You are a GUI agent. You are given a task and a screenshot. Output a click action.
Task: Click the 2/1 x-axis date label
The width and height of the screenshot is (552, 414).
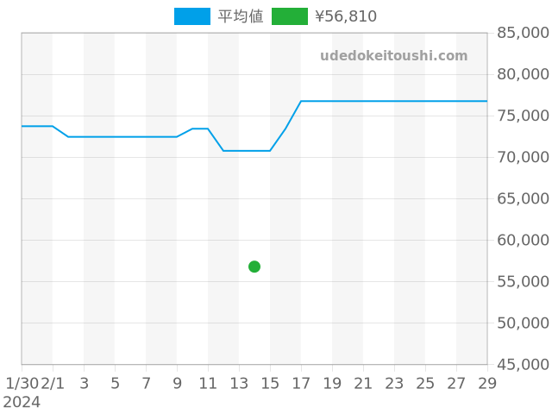53,383
